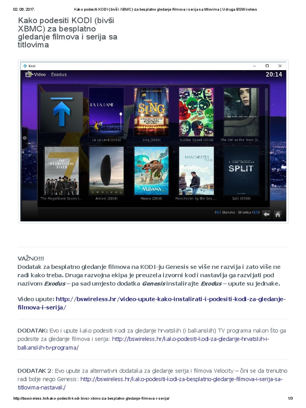Open the hrvatskih-i-balkanskih-tv-programa link
This screenshot has width=306, height=408.
143,343
